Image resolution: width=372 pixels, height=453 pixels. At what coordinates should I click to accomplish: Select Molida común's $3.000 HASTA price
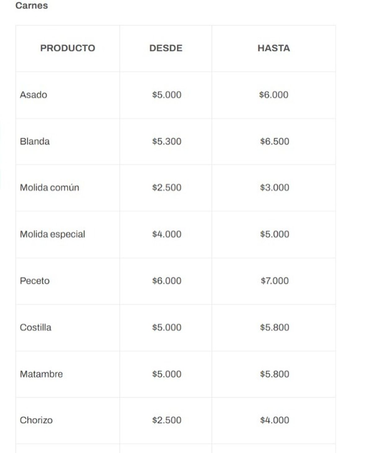(275, 188)
